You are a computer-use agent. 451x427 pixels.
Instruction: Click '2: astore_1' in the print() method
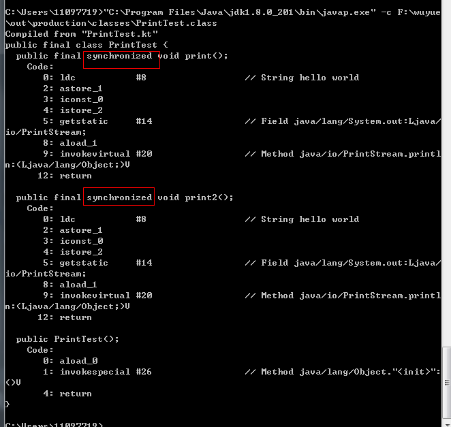click(x=73, y=89)
